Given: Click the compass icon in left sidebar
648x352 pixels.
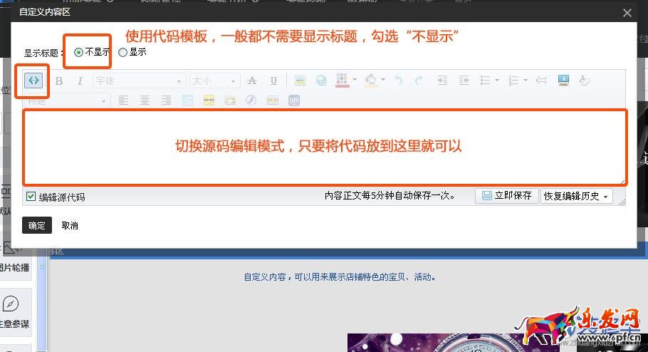Looking at the screenshot, I should [11, 304].
